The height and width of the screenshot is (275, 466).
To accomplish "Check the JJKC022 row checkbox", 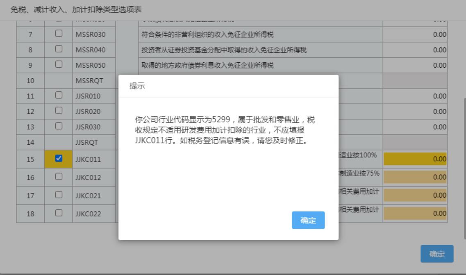I will 58,213.
